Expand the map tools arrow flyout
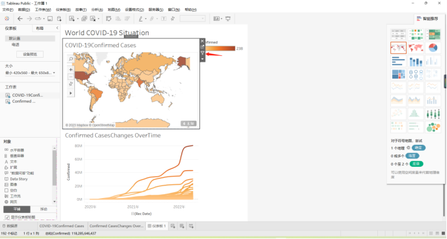Image resolution: width=447 pixels, height=239 pixels. pyautogui.click(x=70, y=94)
